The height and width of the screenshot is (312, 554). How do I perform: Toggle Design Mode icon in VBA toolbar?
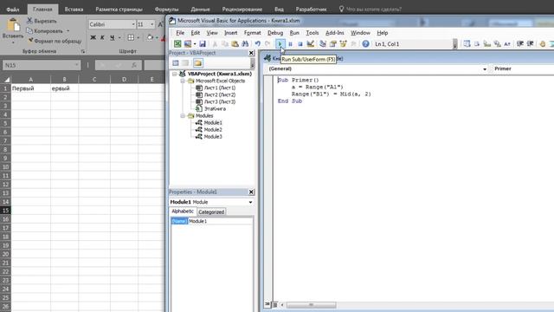point(310,44)
